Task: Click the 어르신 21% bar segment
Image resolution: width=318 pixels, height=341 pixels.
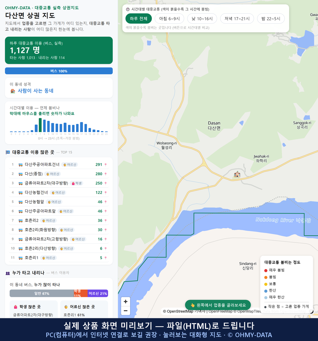Action: 98,293
